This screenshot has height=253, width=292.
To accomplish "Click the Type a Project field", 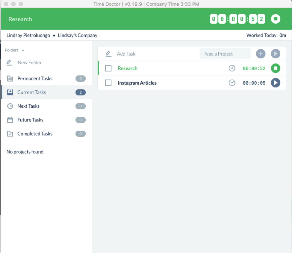I will 225,54.
